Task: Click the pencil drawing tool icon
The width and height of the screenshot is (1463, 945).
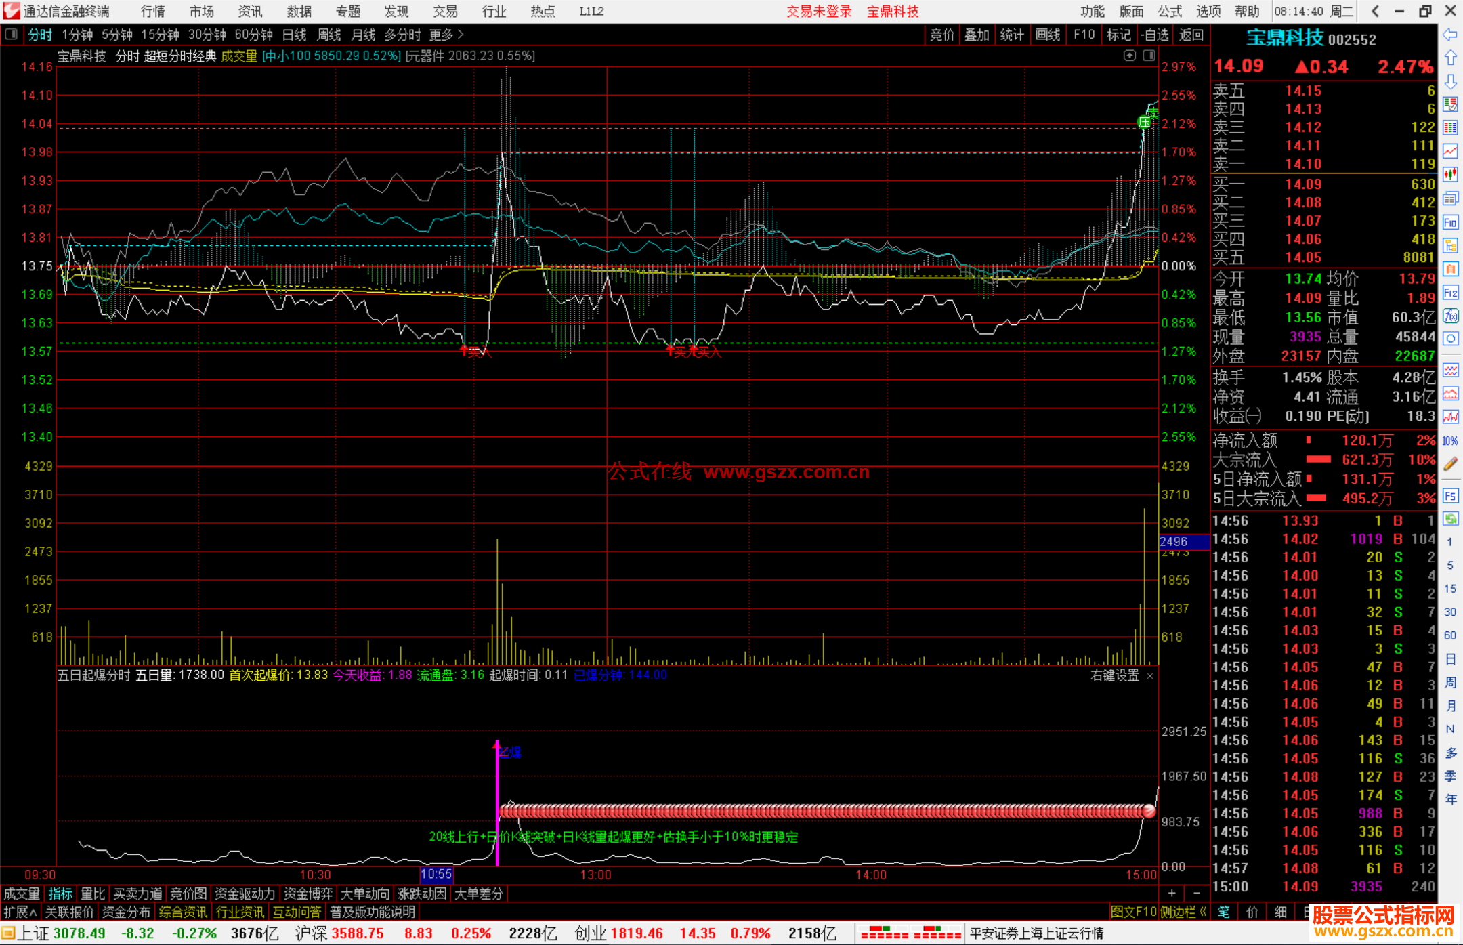Action: click(x=1450, y=464)
